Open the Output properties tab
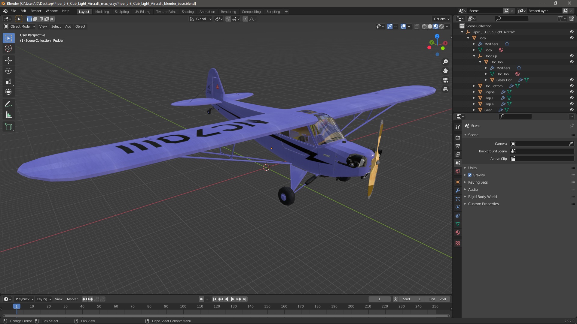This screenshot has width=577, height=324. [x=458, y=146]
